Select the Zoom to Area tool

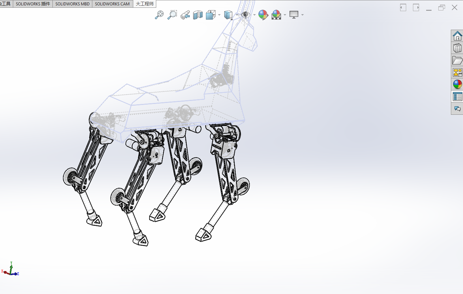(x=172, y=15)
